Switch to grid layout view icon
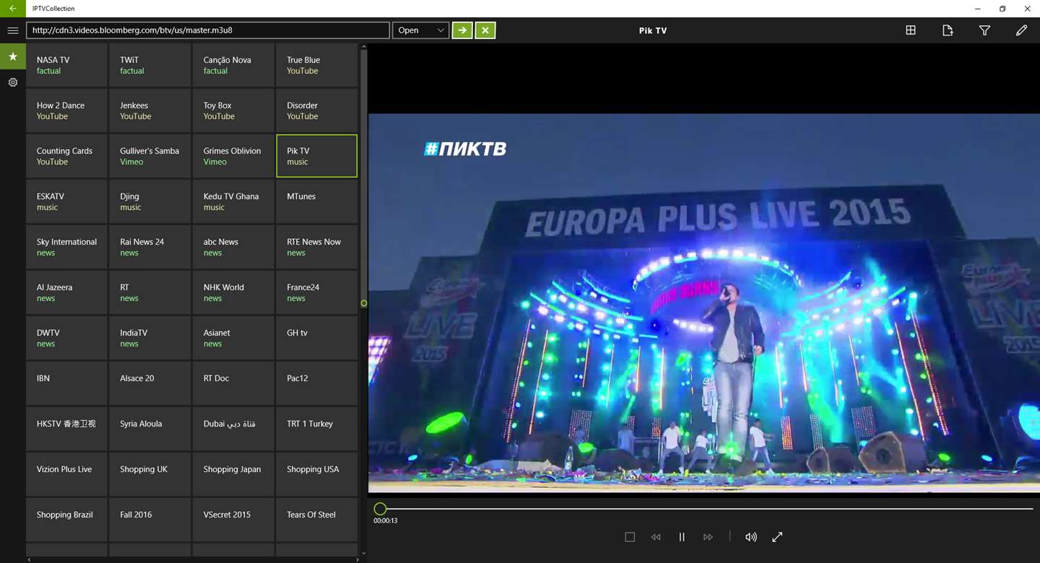 tap(911, 30)
